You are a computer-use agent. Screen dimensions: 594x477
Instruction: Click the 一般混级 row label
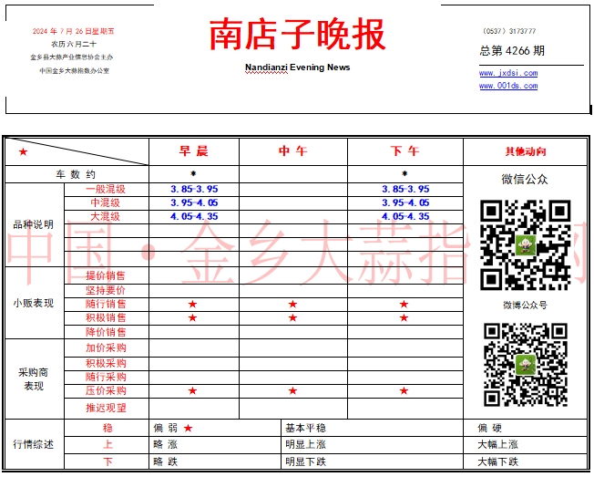pos(106,189)
